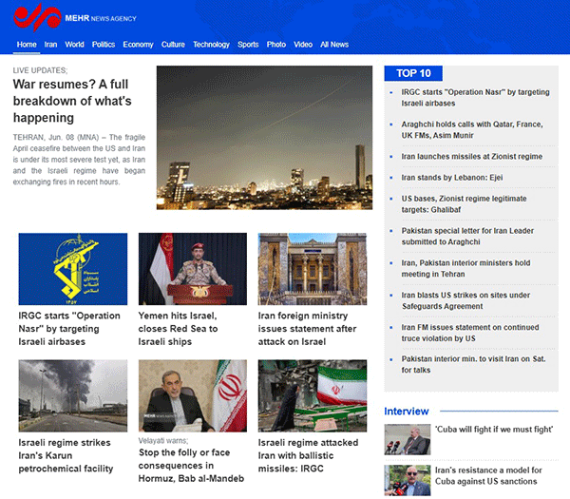This screenshot has width=570, height=499.
Task: Open 'Iran's resistance a model for Cuba'
Action: (x=488, y=476)
